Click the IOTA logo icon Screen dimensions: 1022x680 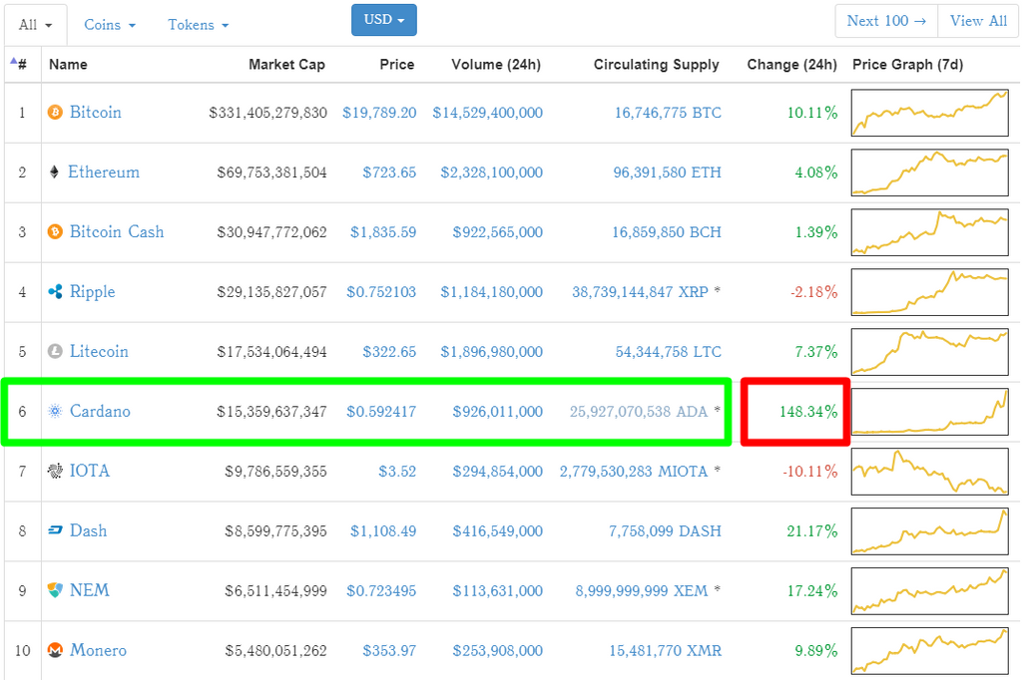56,471
